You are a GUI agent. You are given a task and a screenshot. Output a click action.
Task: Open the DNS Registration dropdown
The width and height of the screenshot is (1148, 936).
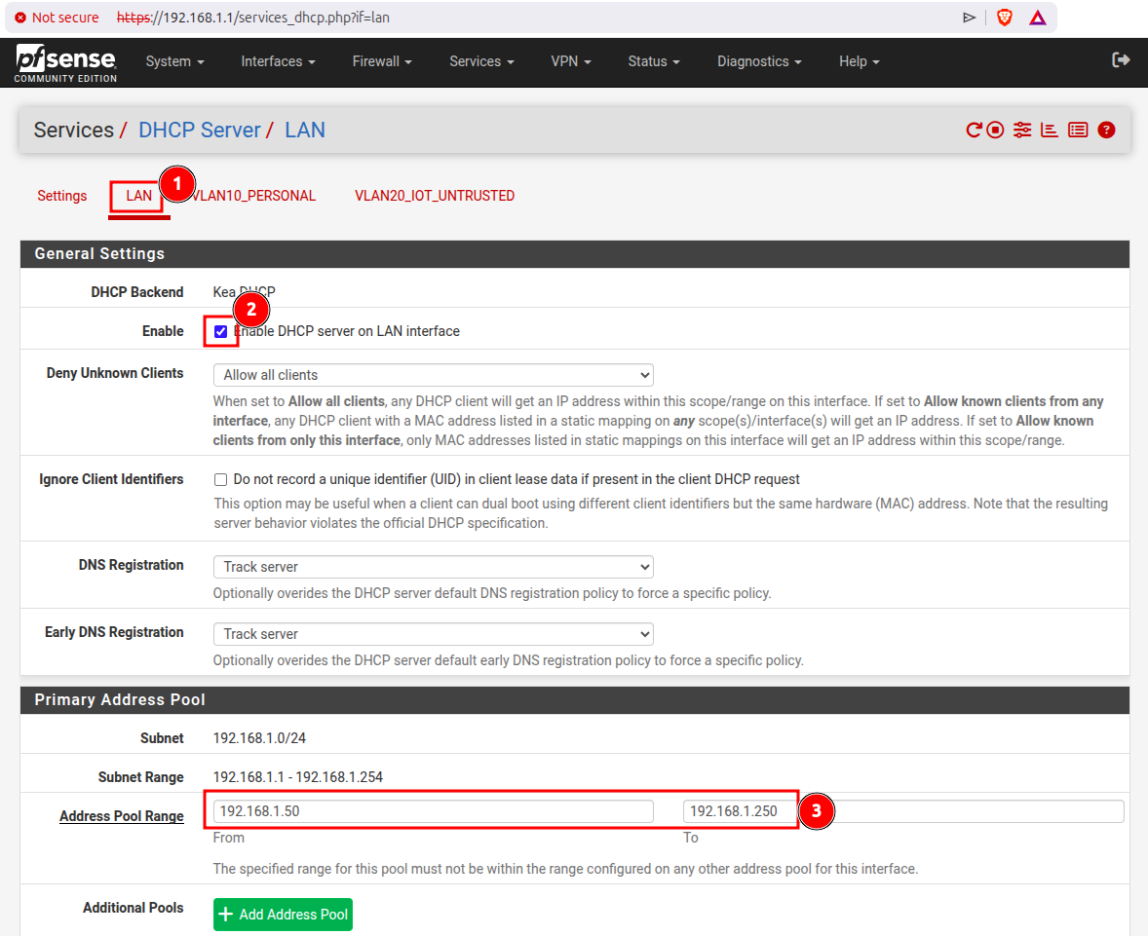[x=434, y=567]
